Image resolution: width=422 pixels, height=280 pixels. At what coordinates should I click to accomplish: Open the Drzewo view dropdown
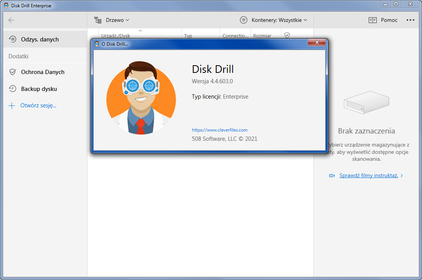click(x=117, y=20)
